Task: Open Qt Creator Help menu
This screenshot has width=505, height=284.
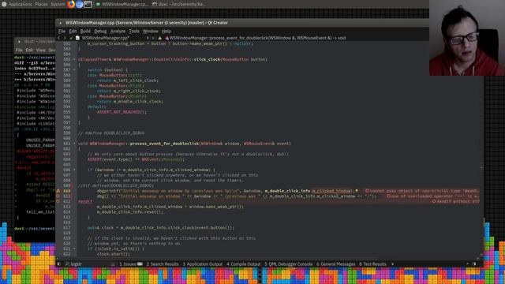Action: pyautogui.click(x=166, y=32)
